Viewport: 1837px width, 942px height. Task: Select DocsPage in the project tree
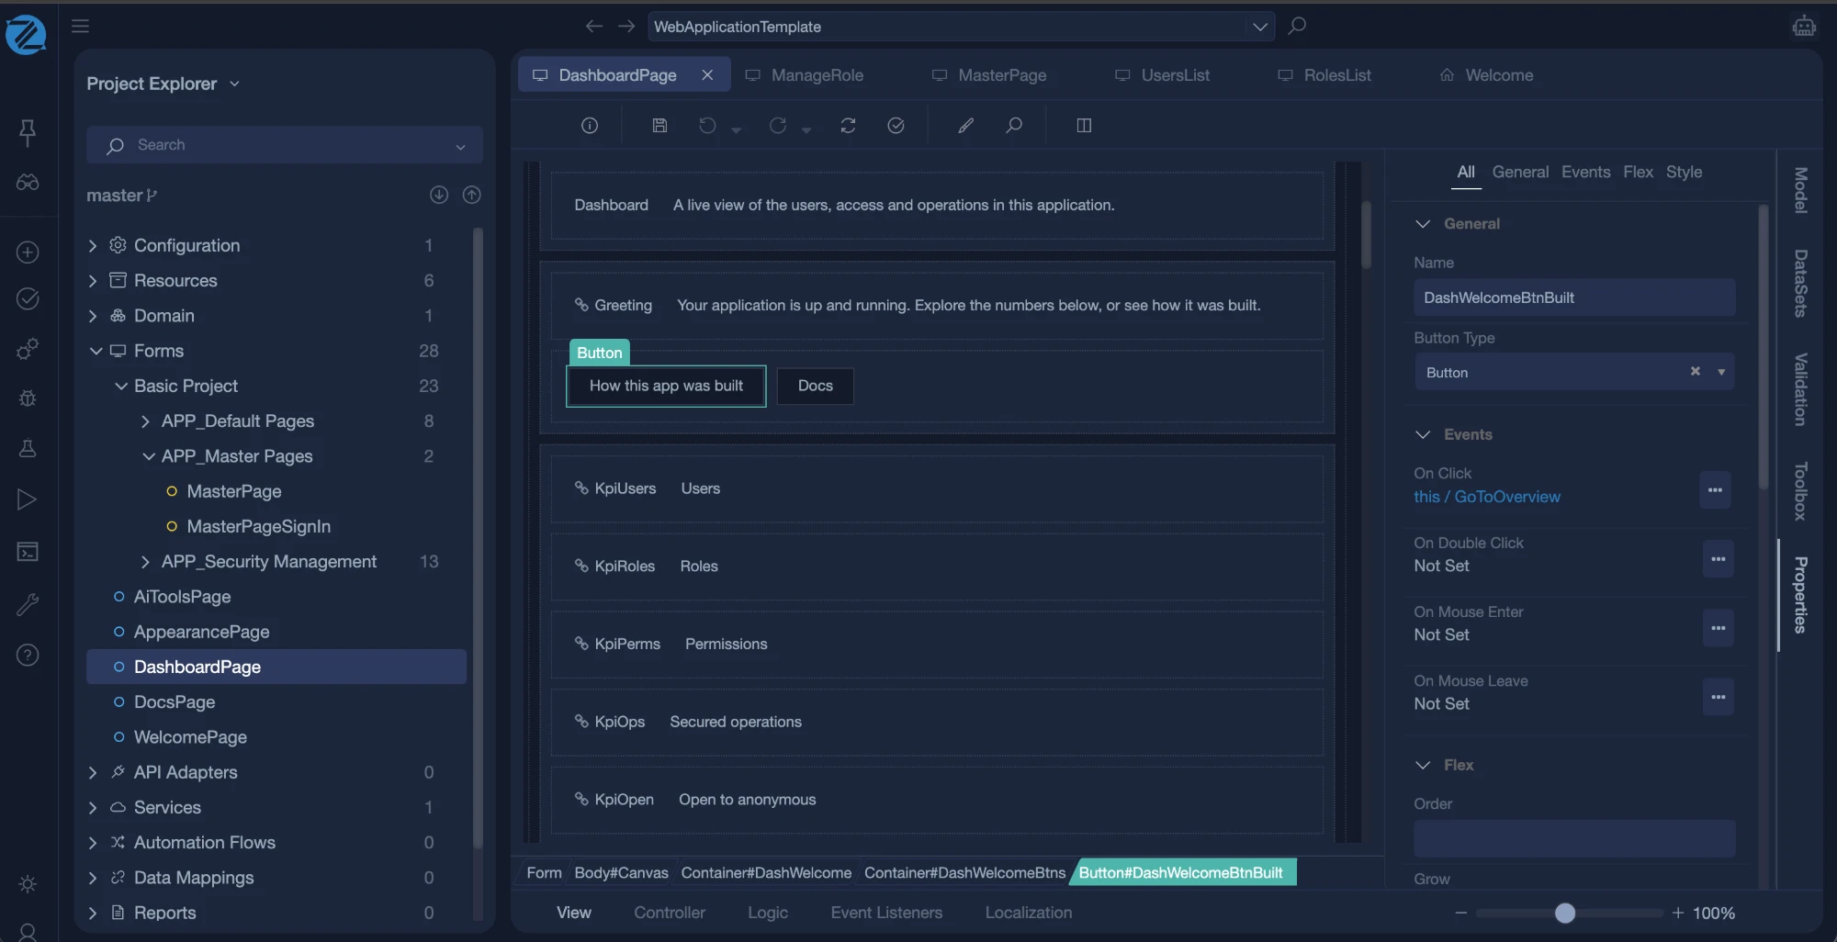[x=175, y=702]
